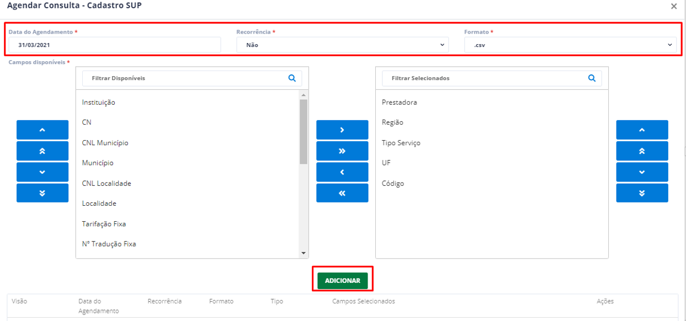Move selected-list item to the bottom

(642, 193)
